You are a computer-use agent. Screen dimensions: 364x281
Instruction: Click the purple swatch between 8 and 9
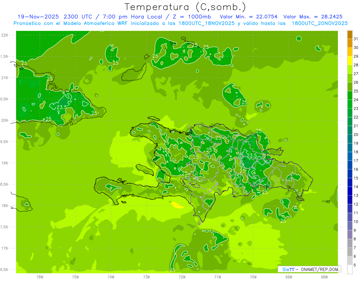click(350, 235)
